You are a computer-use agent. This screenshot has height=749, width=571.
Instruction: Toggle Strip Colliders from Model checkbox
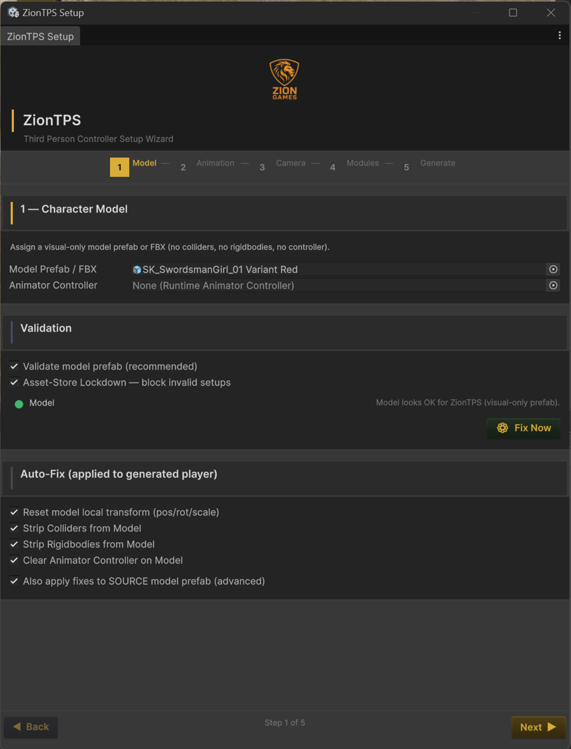14,528
